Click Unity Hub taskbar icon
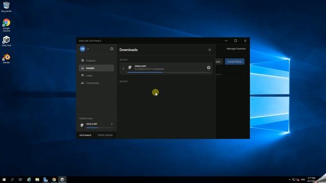 pyautogui.click(x=62, y=179)
